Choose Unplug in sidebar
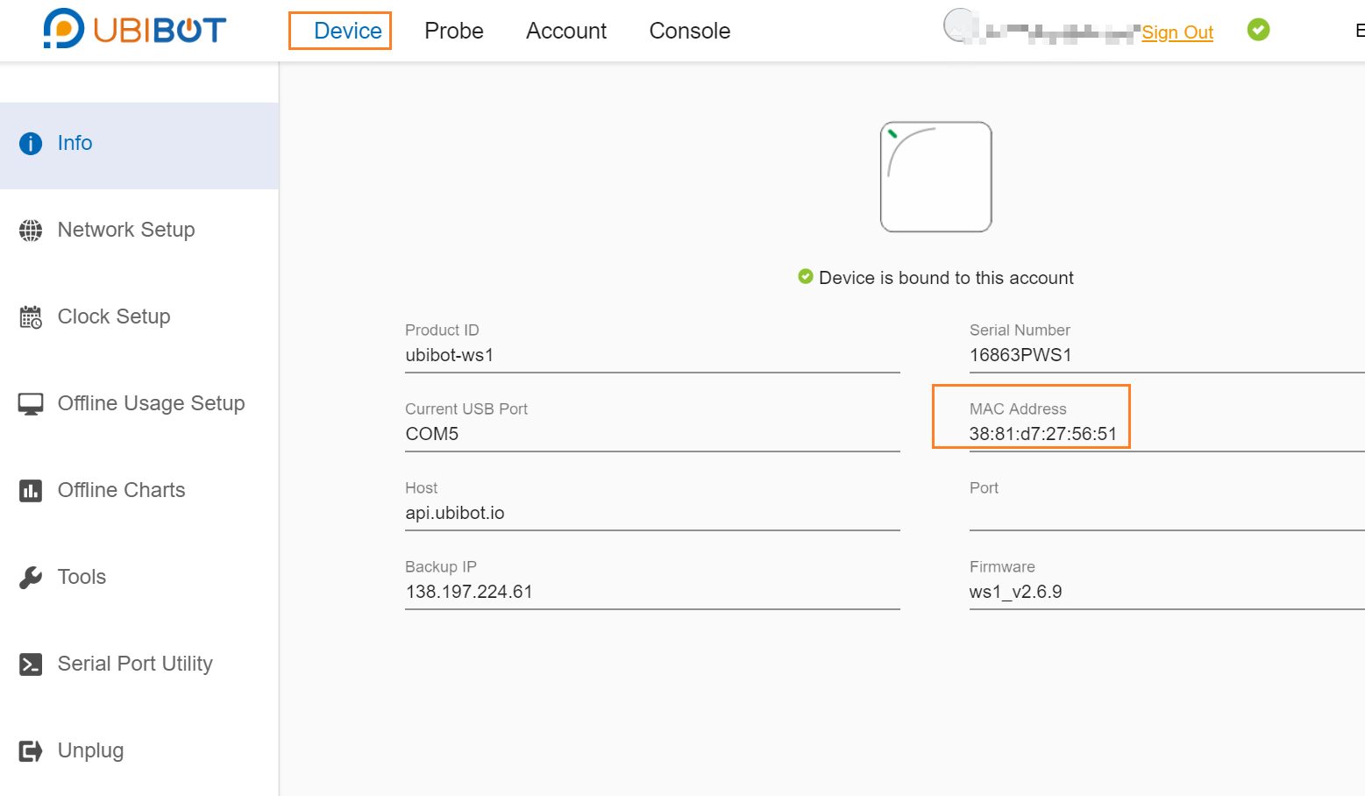Screen dimensions: 1365x796 click(139, 750)
